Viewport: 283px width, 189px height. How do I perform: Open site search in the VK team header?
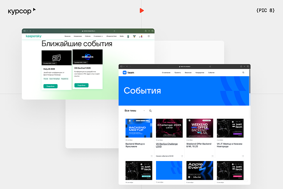click(243, 72)
